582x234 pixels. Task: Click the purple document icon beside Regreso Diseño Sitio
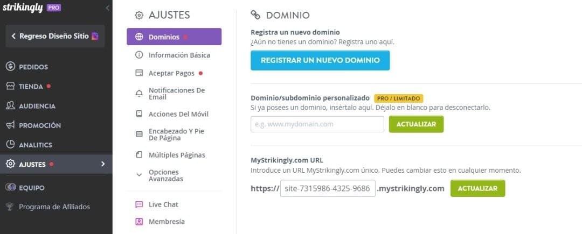coord(95,36)
